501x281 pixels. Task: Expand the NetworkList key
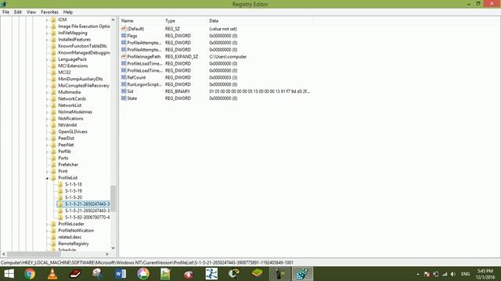(47, 105)
